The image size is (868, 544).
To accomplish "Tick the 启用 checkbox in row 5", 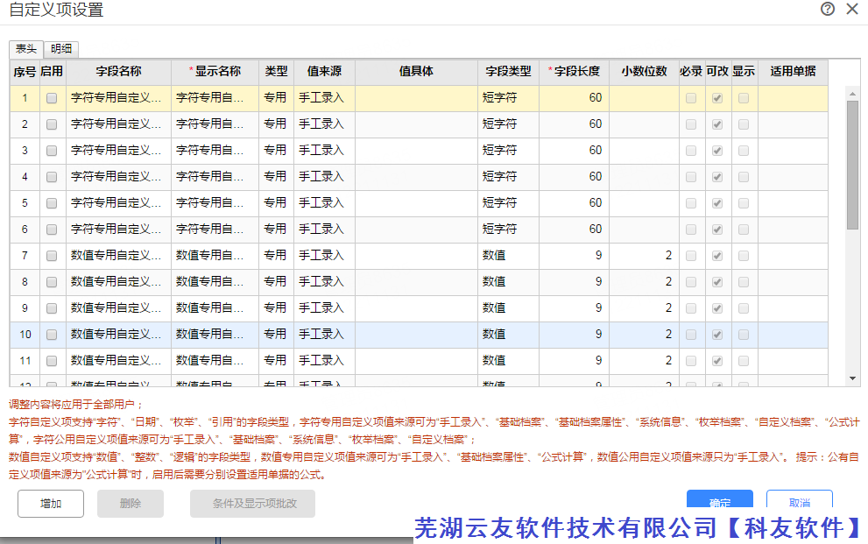I will click(52, 203).
